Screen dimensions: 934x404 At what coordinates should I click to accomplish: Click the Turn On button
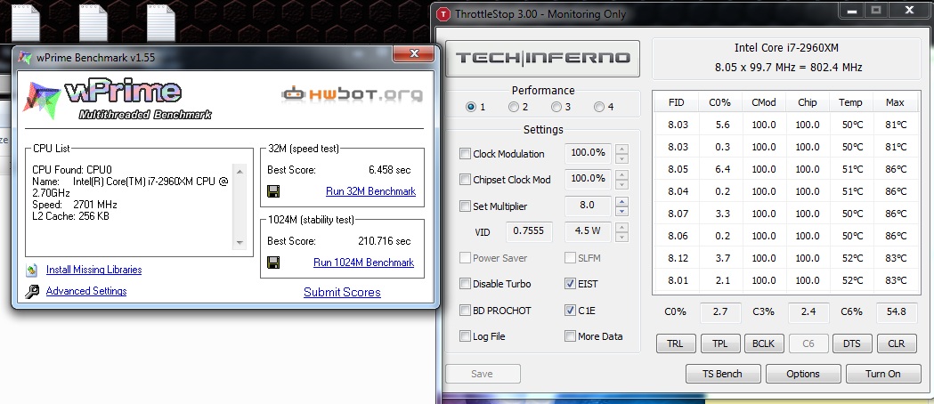pos(882,374)
